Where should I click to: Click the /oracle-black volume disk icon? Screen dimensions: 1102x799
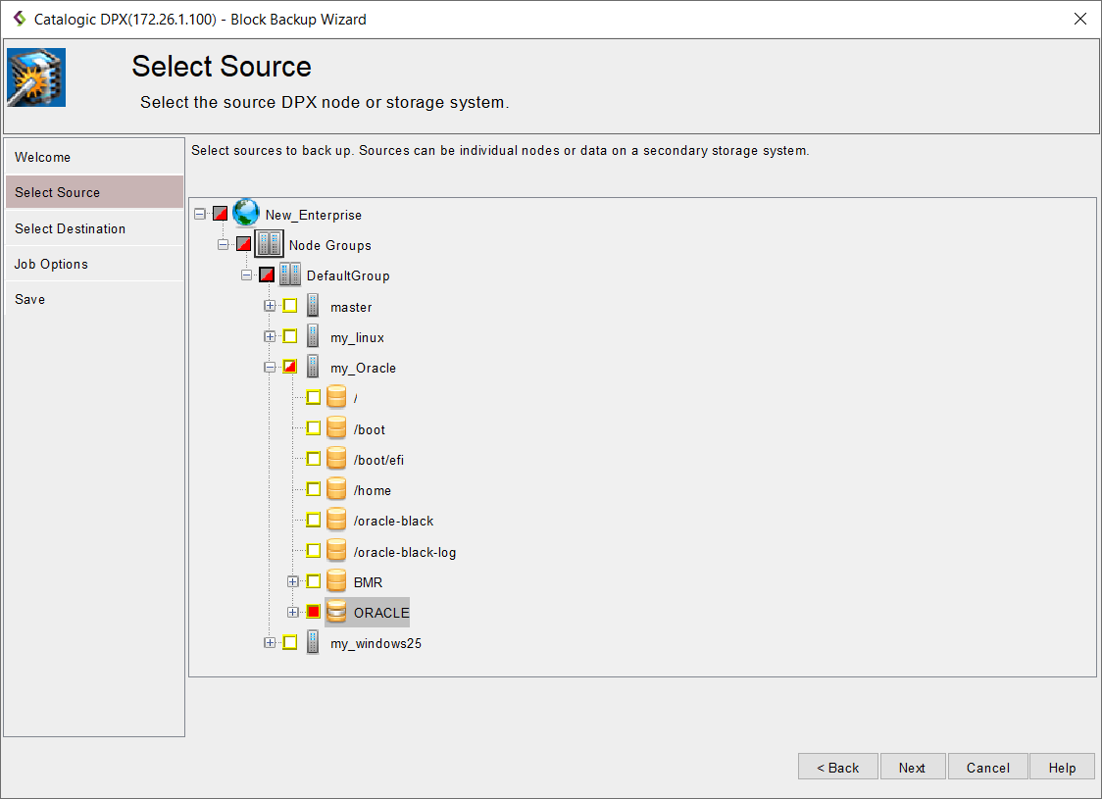click(336, 520)
